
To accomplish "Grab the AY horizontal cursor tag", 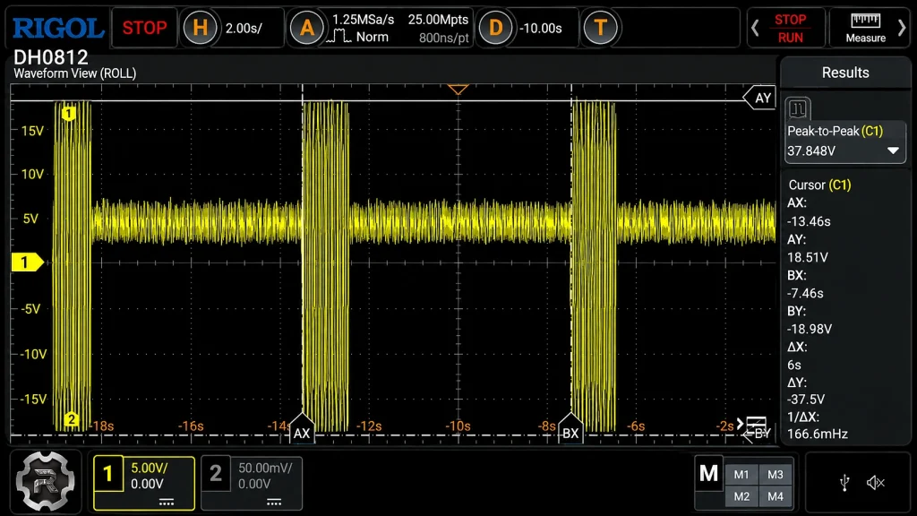I will pyautogui.click(x=759, y=98).
